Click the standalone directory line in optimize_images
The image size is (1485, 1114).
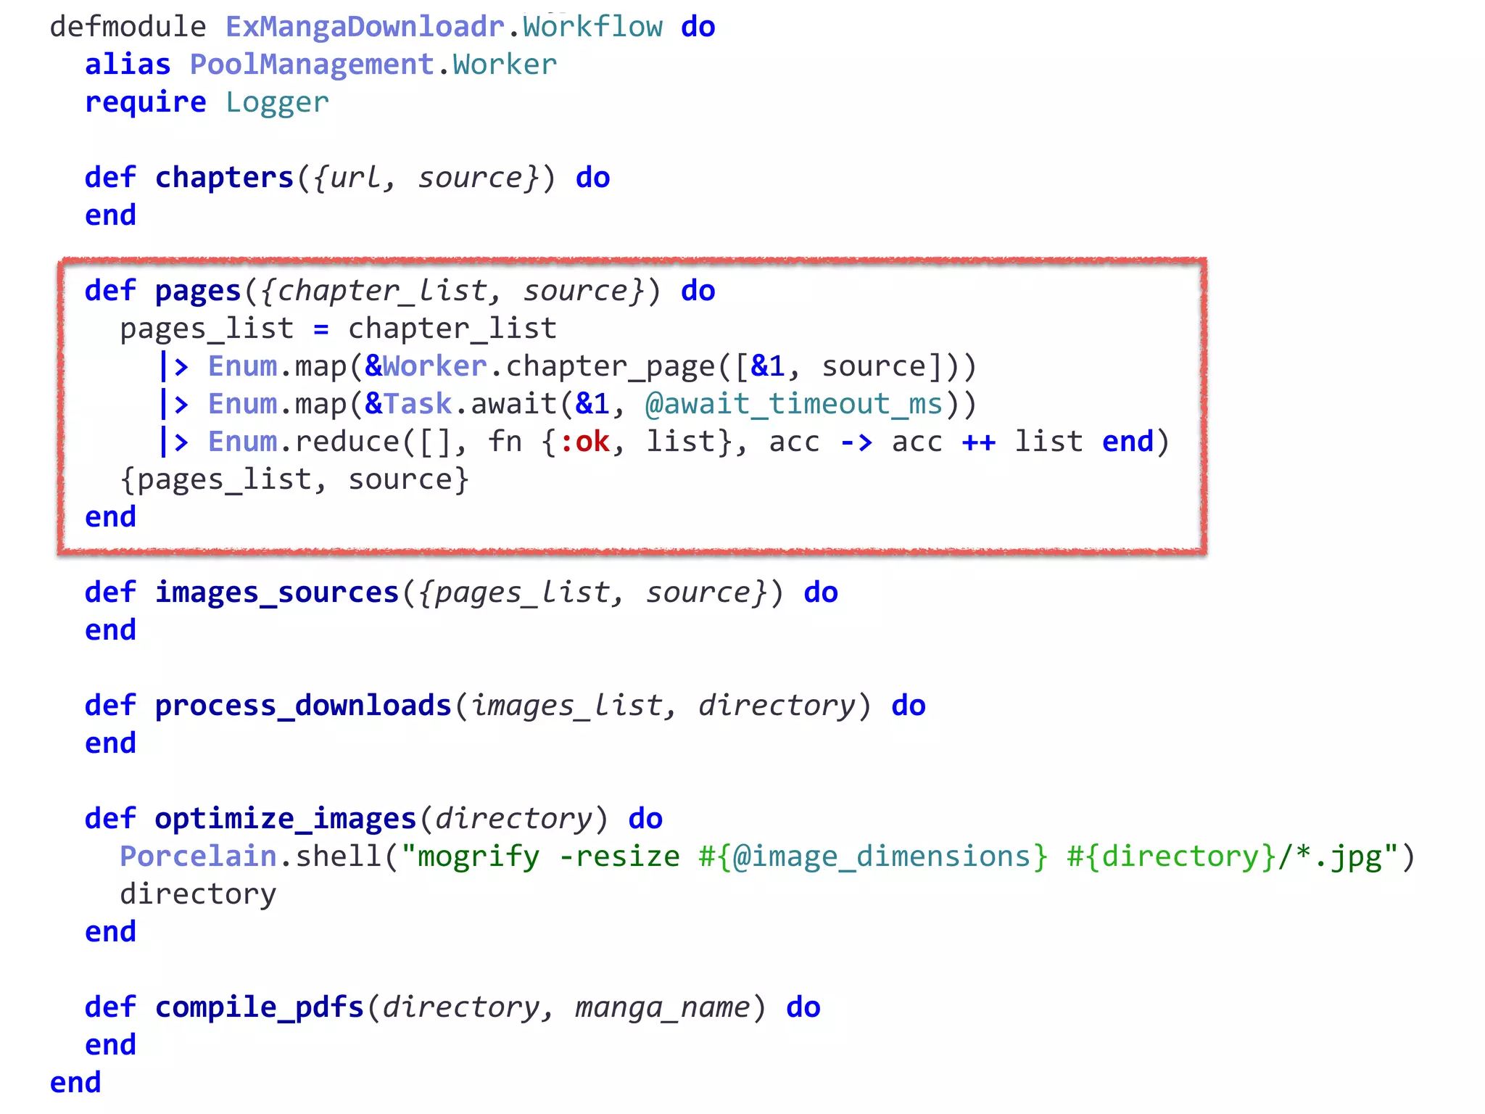[x=198, y=895]
